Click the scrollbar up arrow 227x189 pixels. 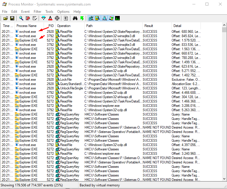coord(224,25)
